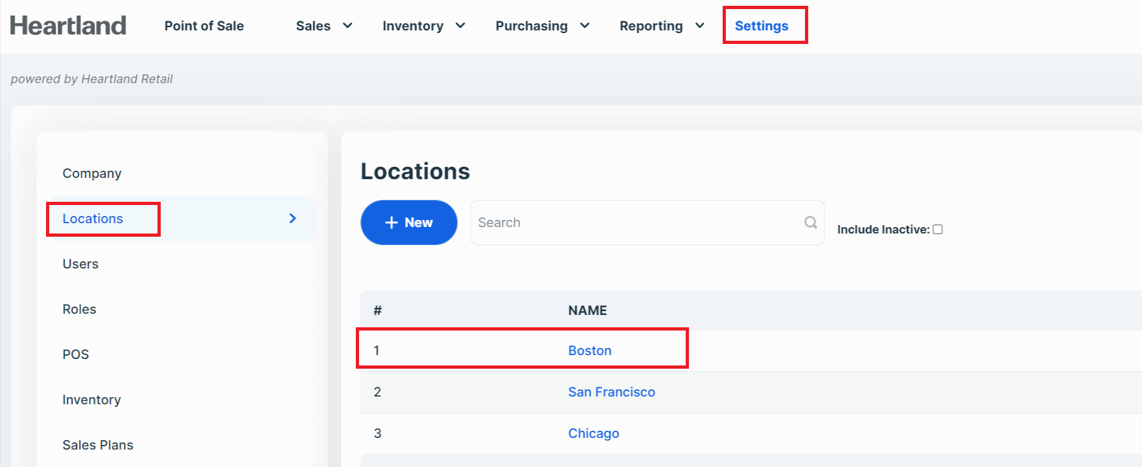Open the Boston location
Image resolution: width=1142 pixels, height=467 pixels.
[x=590, y=351]
